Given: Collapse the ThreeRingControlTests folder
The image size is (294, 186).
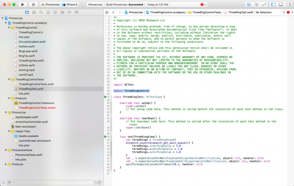Looking at the screenshot, I should tap(9, 80).
